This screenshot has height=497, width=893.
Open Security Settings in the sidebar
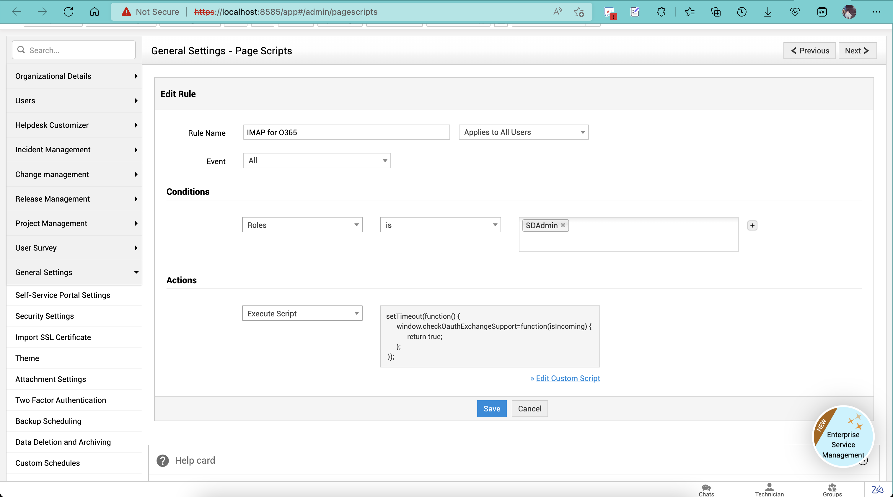coord(45,316)
